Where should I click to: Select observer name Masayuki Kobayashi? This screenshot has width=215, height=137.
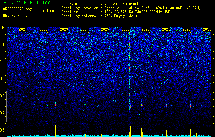123,4
